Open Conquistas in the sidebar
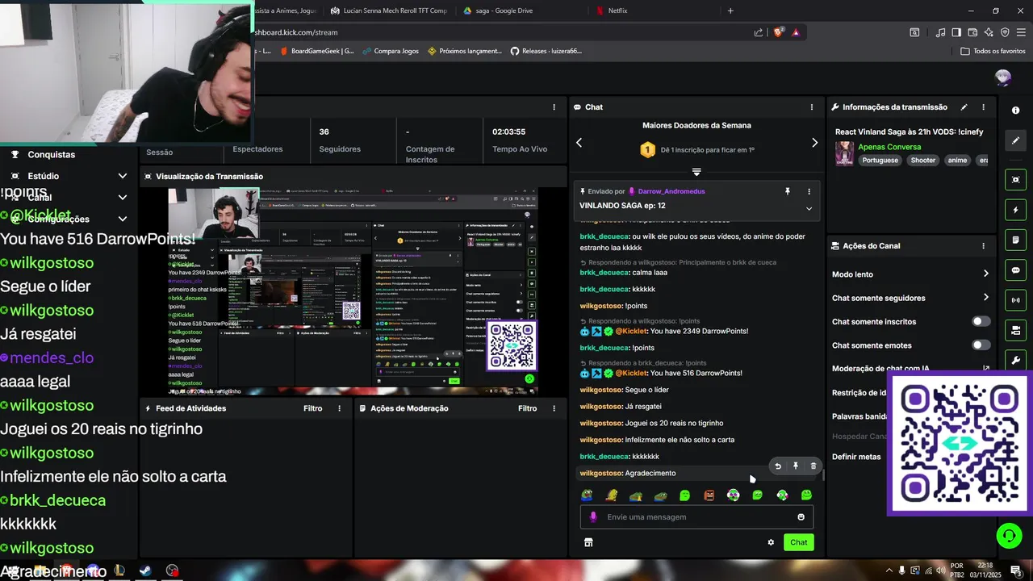The height and width of the screenshot is (581, 1033). pos(51,155)
